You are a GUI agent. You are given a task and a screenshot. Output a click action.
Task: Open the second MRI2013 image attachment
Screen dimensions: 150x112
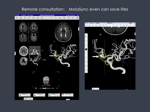tap(54, 95)
